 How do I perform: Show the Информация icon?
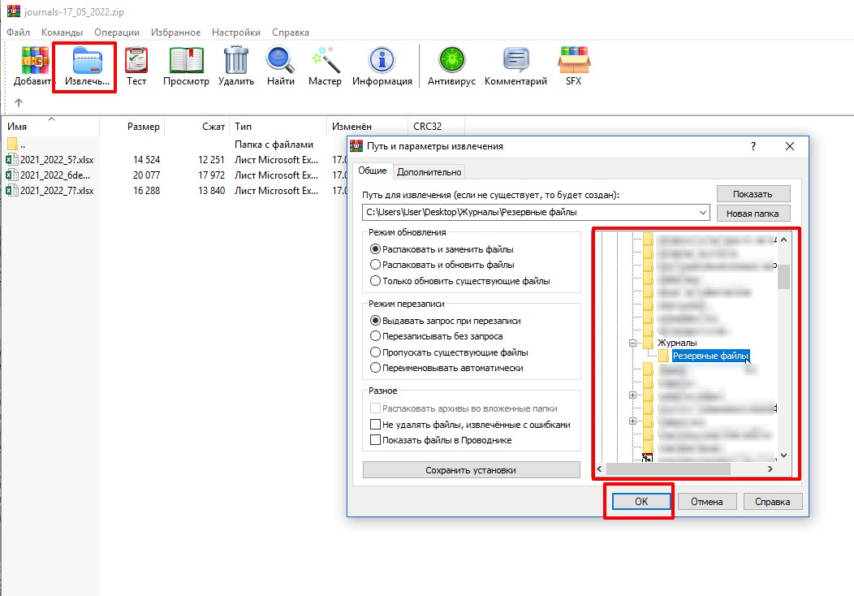coord(382,60)
